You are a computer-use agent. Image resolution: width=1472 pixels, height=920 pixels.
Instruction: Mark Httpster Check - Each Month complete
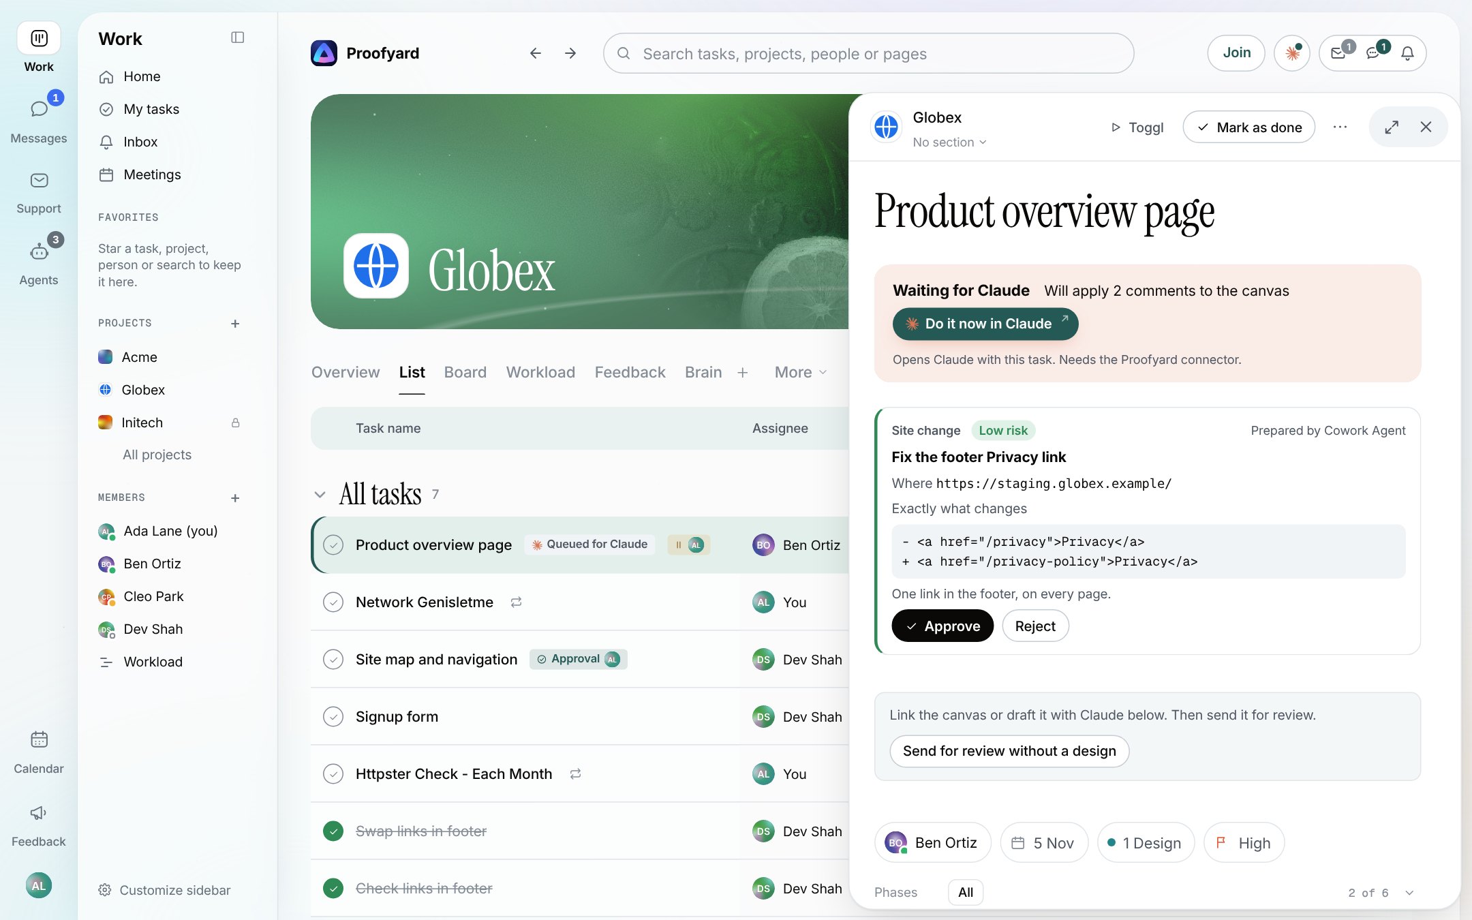pos(333,773)
